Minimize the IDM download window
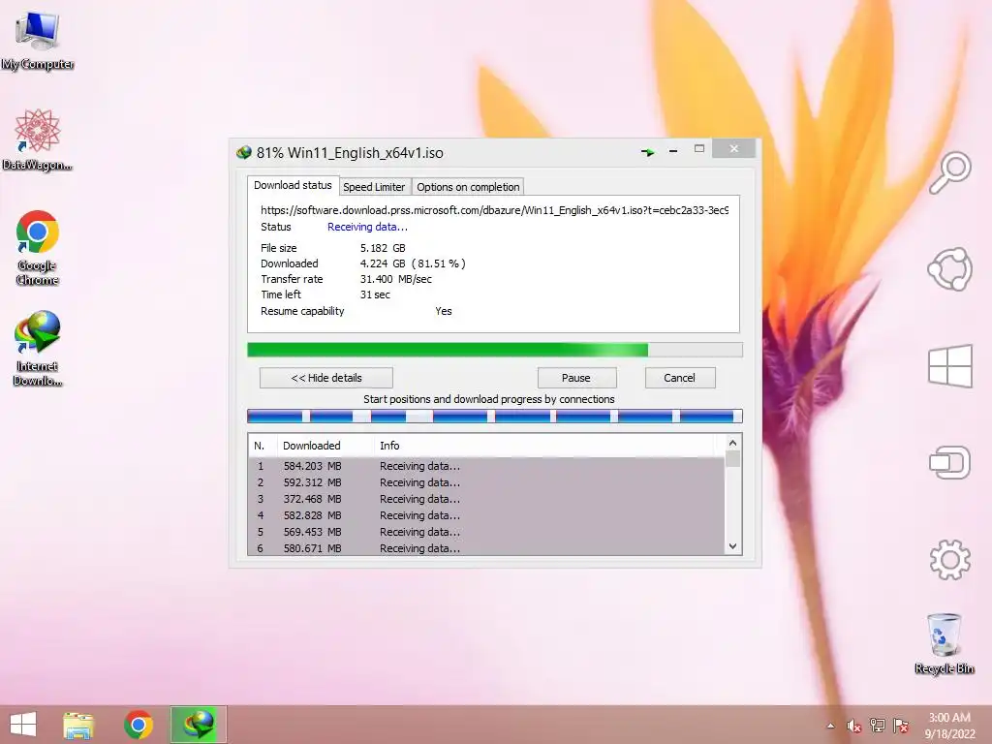The width and height of the screenshot is (992, 744). pos(673,151)
